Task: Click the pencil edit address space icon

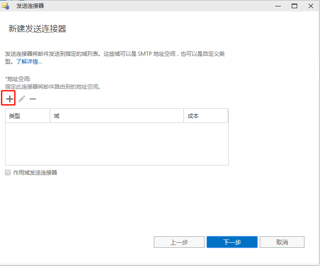Action: click(21, 99)
